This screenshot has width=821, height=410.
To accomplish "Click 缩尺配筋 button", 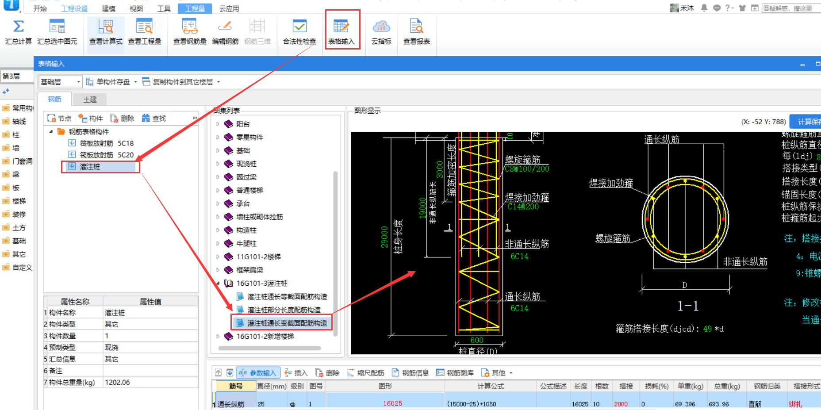I will click(x=365, y=373).
